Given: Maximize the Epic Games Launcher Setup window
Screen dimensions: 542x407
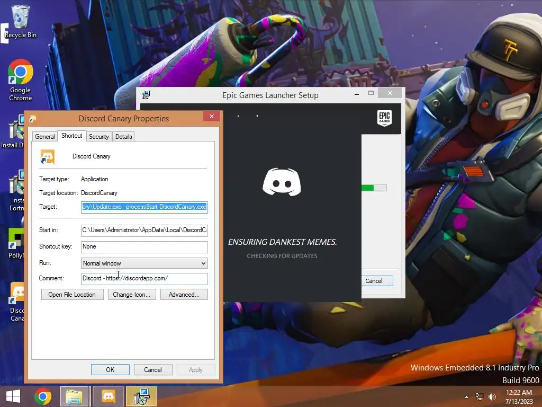Looking at the screenshot, I should pos(371,93).
